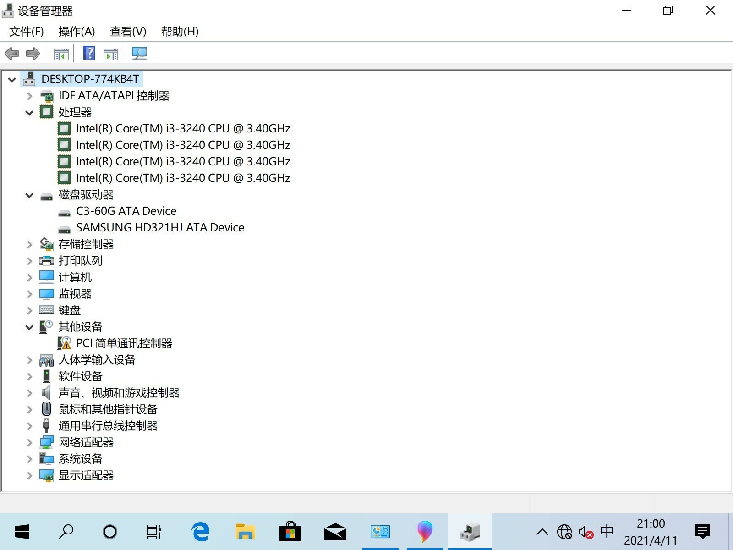Click the back arrow in toolbar
The height and width of the screenshot is (550, 733).
(x=12, y=54)
